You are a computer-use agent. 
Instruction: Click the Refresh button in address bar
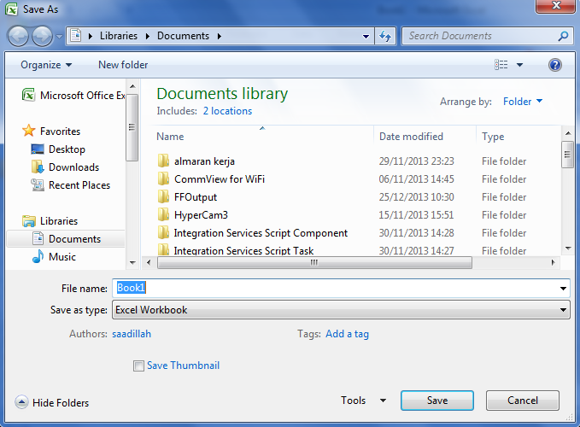click(x=385, y=36)
